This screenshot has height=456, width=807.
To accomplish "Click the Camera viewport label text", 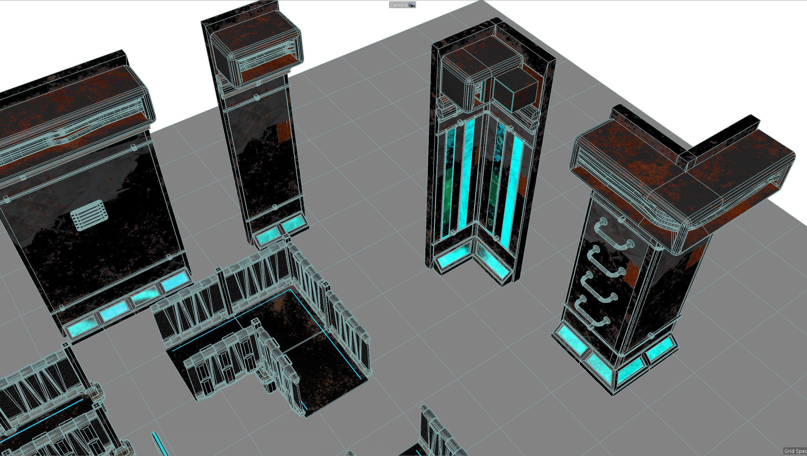I will pyautogui.click(x=399, y=5).
